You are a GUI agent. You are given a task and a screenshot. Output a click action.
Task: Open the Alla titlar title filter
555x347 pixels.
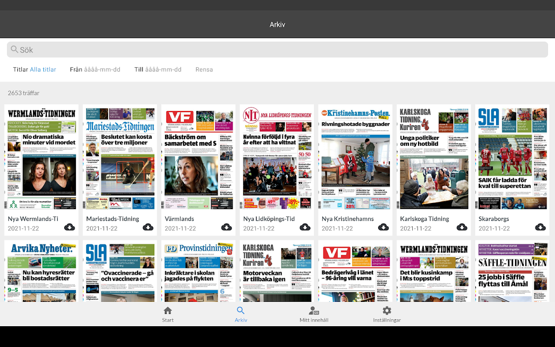click(43, 69)
